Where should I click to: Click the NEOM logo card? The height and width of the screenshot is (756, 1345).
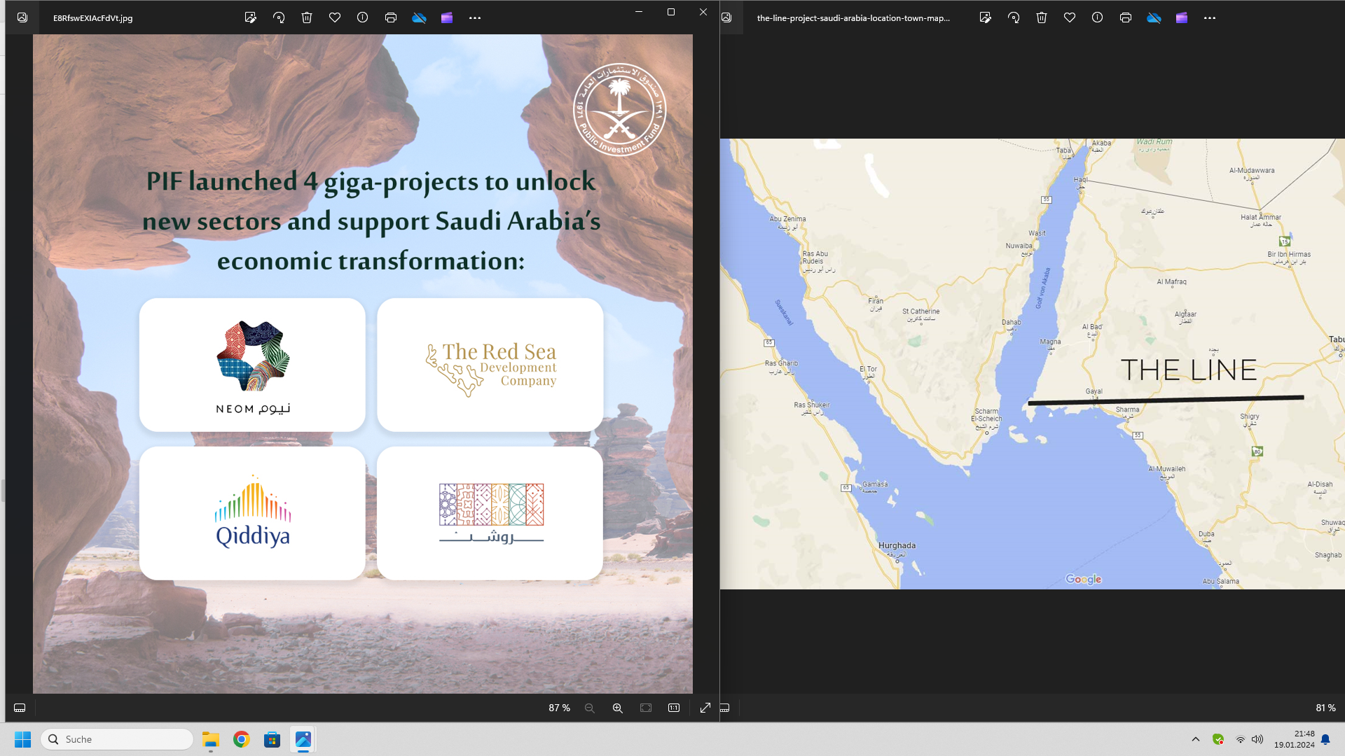click(x=252, y=365)
